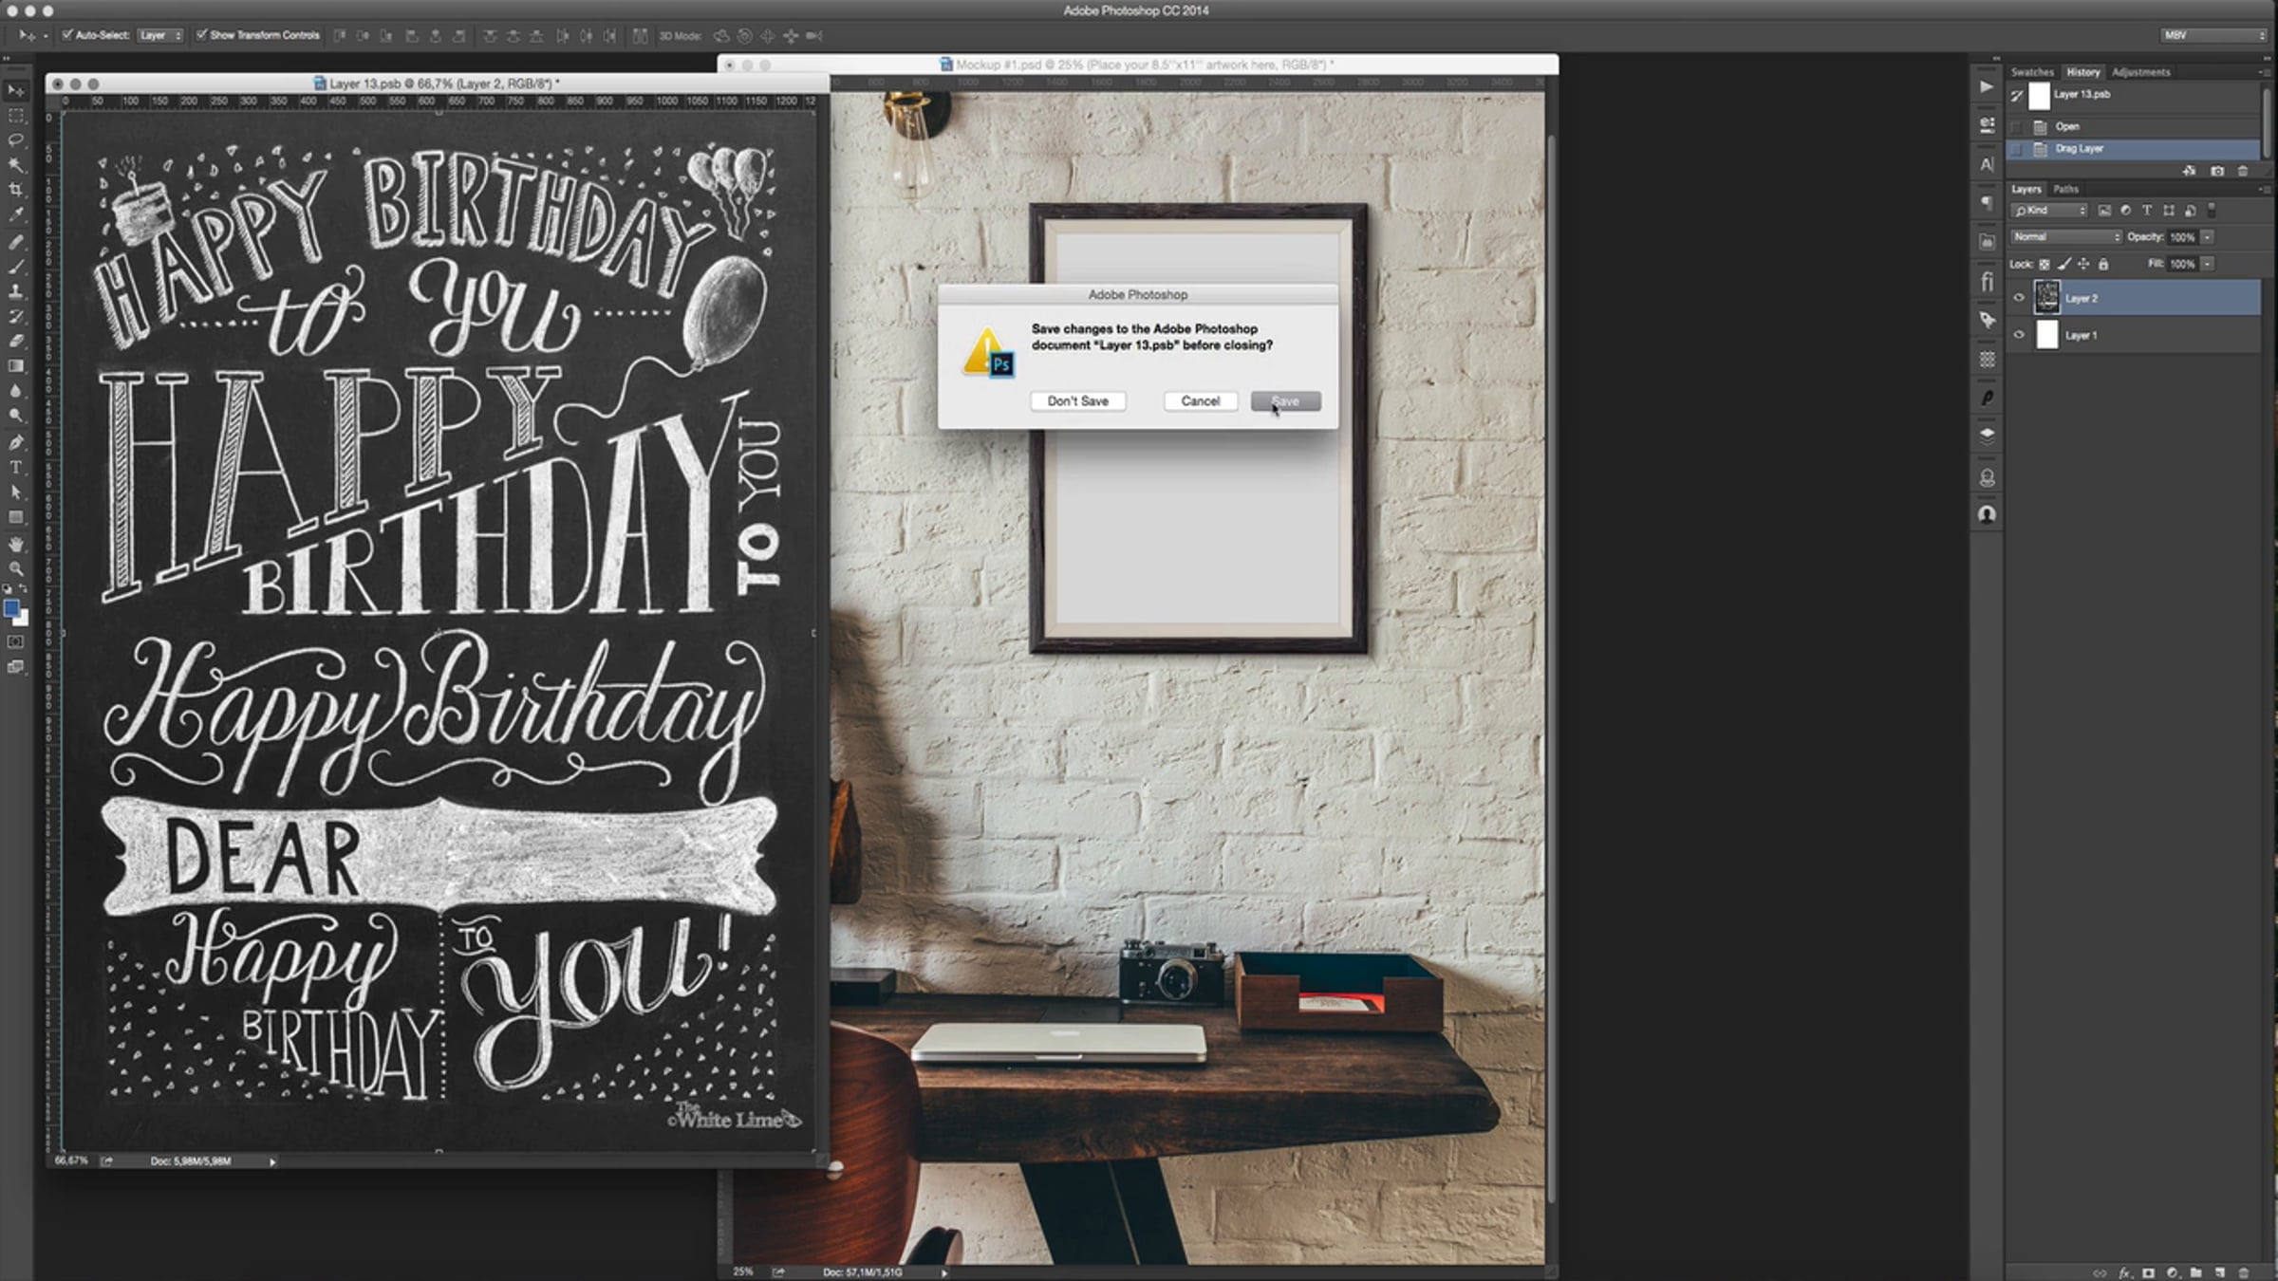Toggle lock transparent pixels
Image resolution: width=2278 pixels, height=1281 pixels.
click(2045, 264)
